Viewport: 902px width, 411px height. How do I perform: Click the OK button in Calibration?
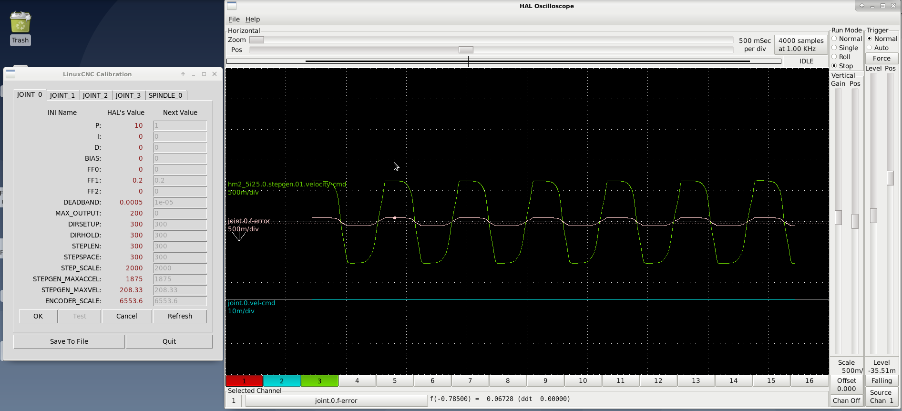pos(38,316)
